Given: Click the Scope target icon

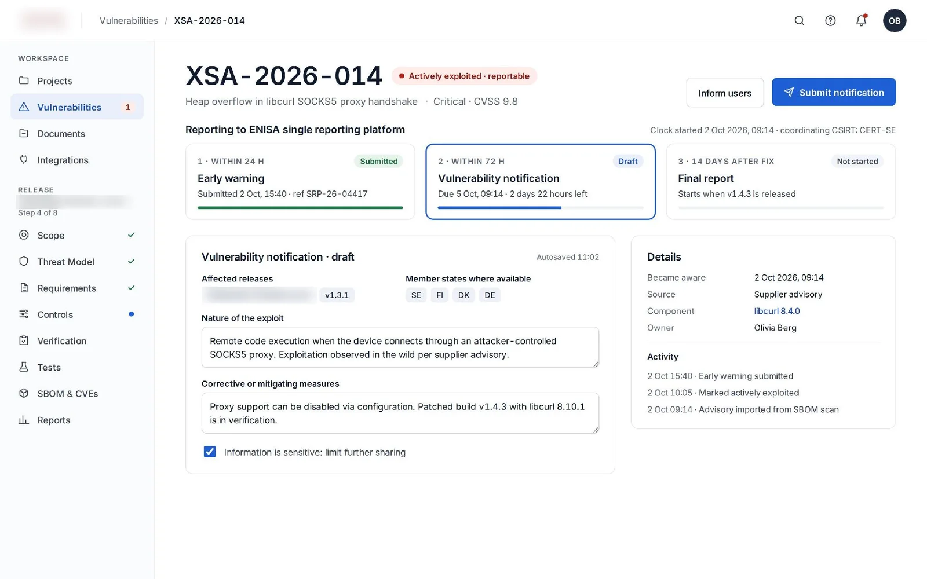Looking at the screenshot, I should point(24,235).
